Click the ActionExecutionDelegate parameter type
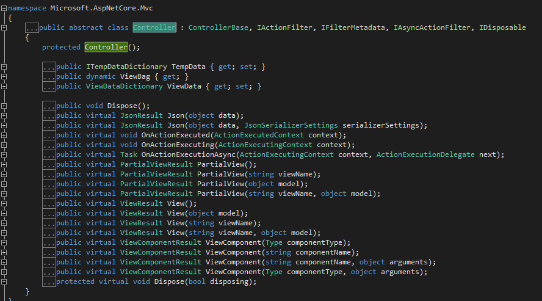This screenshot has width=542, height=301. (425, 154)
